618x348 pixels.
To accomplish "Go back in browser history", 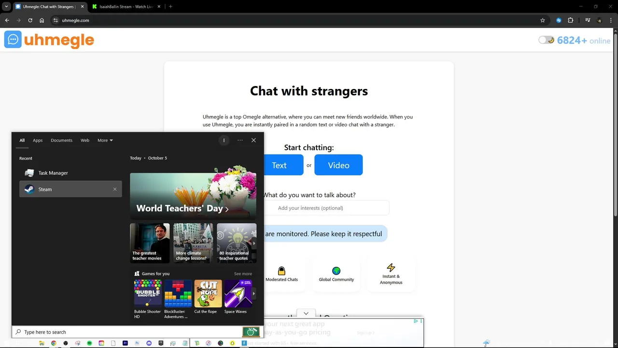I will pyautogui.click(x=7, y=20).
